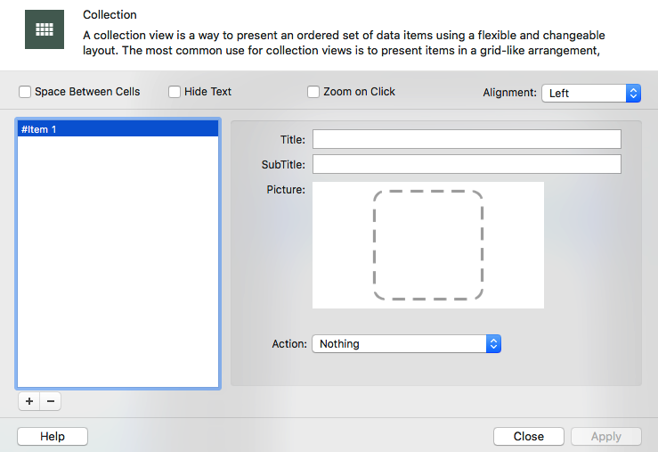Screen dimensions: 658x452
Task: Click the empty area of the items list
Action: pos(118,267)
